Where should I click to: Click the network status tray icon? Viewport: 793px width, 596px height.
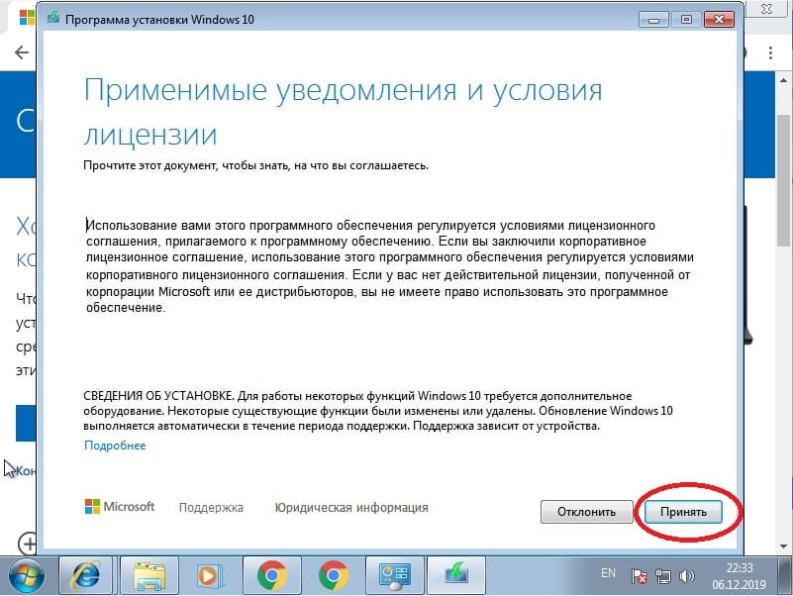click(x=662, y=574)
